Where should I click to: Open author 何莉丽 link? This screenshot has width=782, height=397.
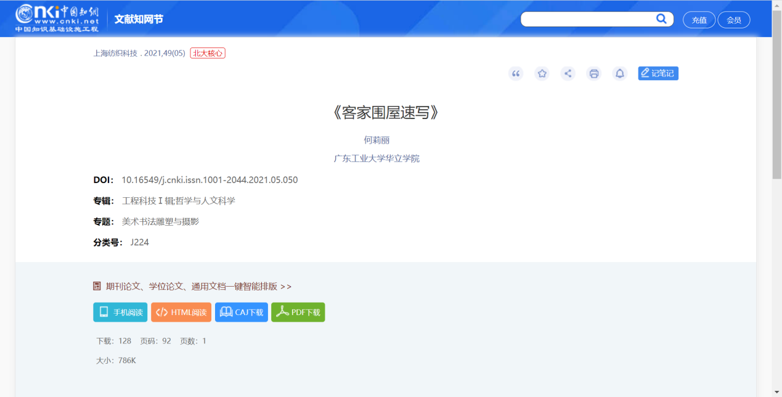point(377,140)
